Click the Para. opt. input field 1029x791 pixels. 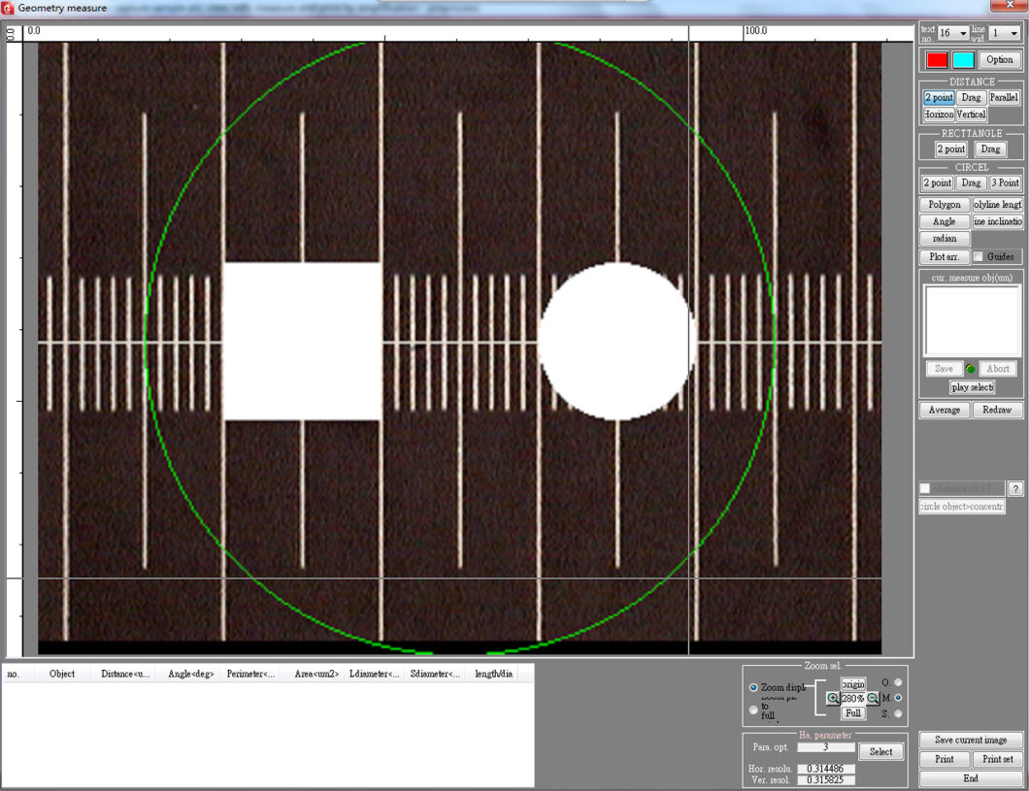click(825, 747)
